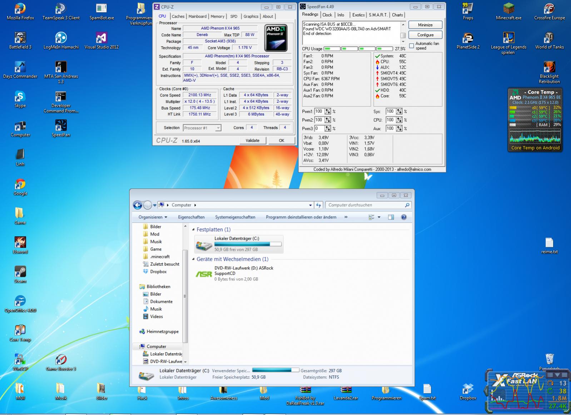The height and width of the screenshot is (415, 571).
Task: Select SpamBot.exe desktop icon
Action: [102, 11]
